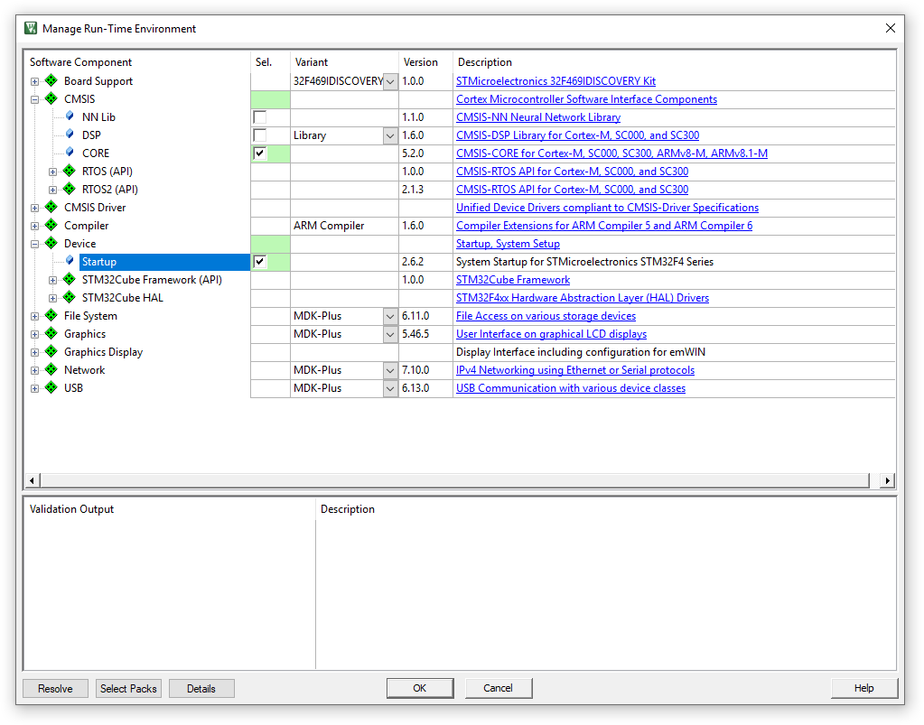Click the Graphics Display green diamond icon
924x725 pixels.
[51, 351]
